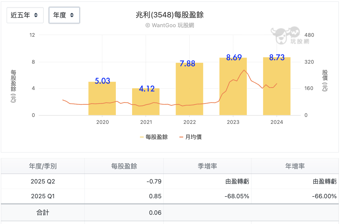This screenshot has height=224, width=342.
Task: Click the 8.73 data label for 2024
Action: pos(277,57)
